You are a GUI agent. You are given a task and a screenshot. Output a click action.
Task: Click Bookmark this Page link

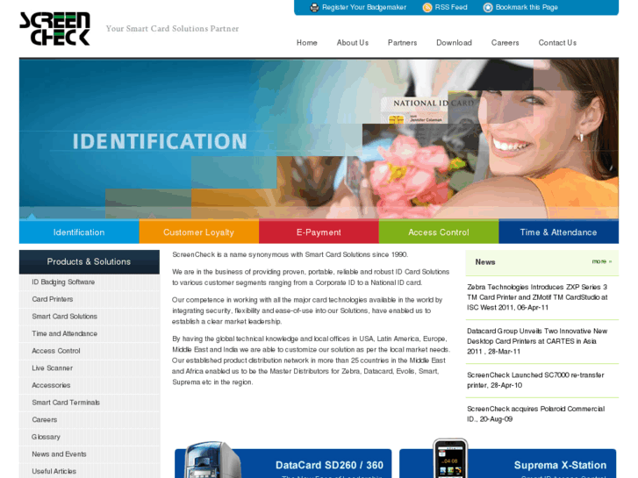(x=527, y=7)
